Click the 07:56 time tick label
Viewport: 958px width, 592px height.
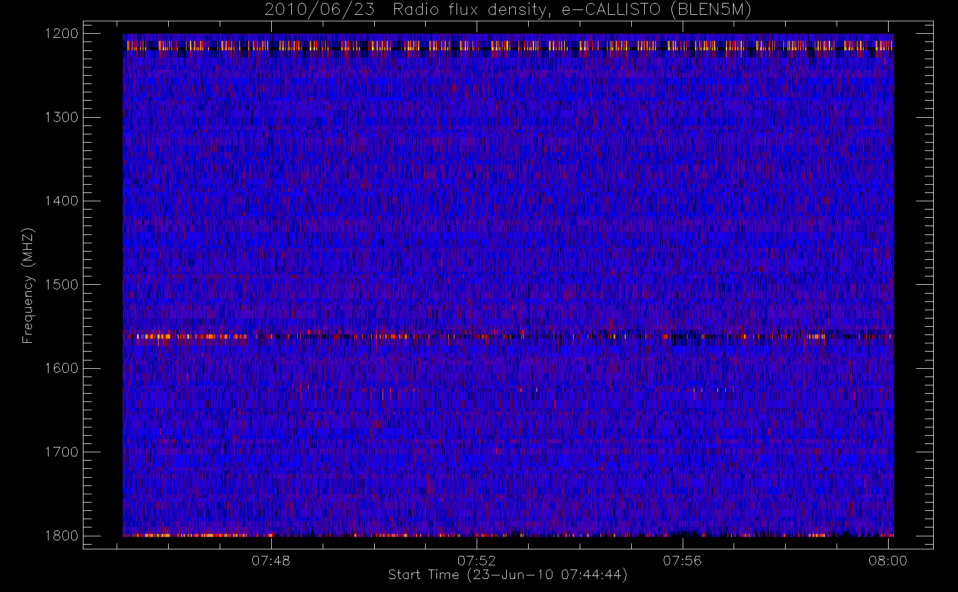[x=682, y=561]
